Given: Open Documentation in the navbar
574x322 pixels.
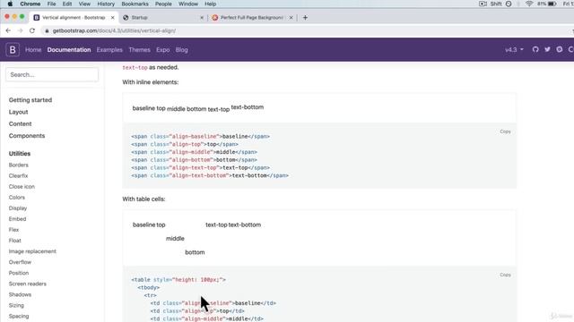Looking at the screenshot, I should [x=69, y=50].
